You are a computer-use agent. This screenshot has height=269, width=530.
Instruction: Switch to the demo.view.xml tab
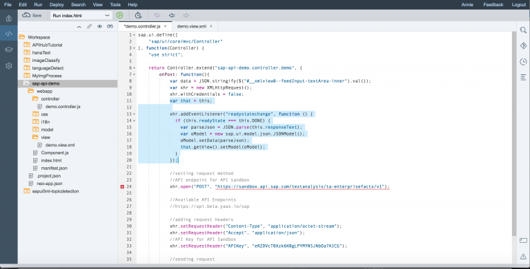(191, 26)
